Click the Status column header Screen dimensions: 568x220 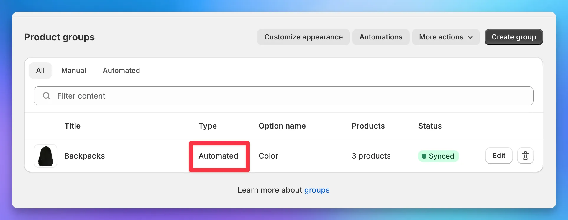coord(430,126)
